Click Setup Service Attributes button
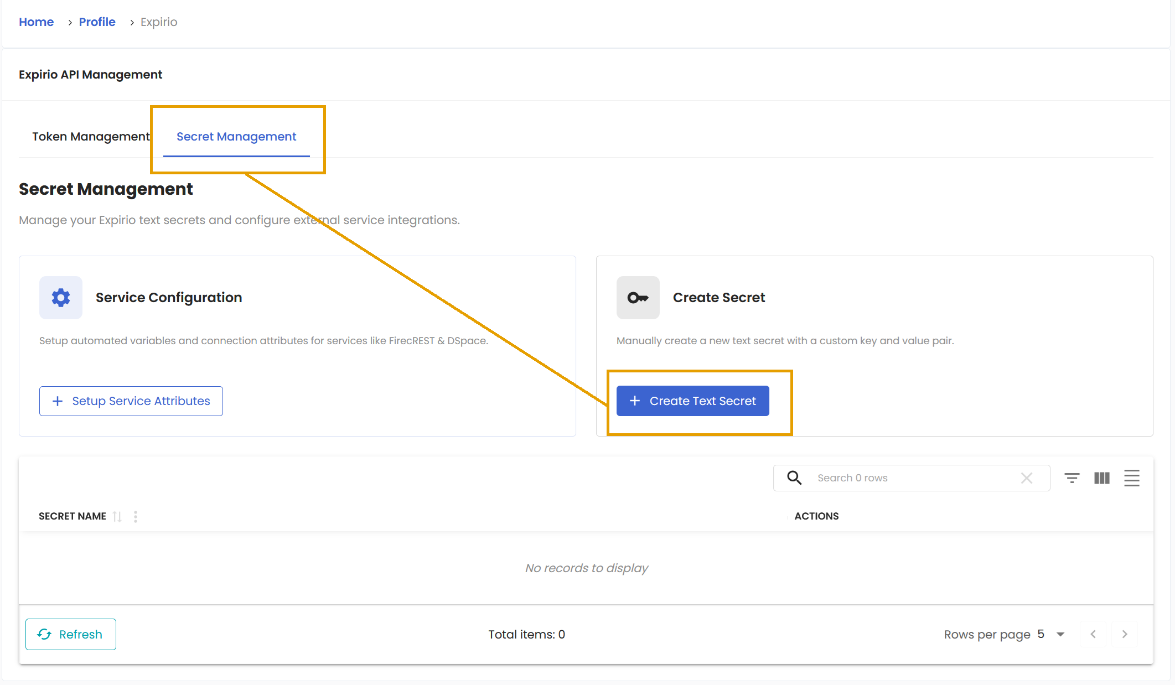1175x685 pixels. pyautogui.click(x=131, y=401)
